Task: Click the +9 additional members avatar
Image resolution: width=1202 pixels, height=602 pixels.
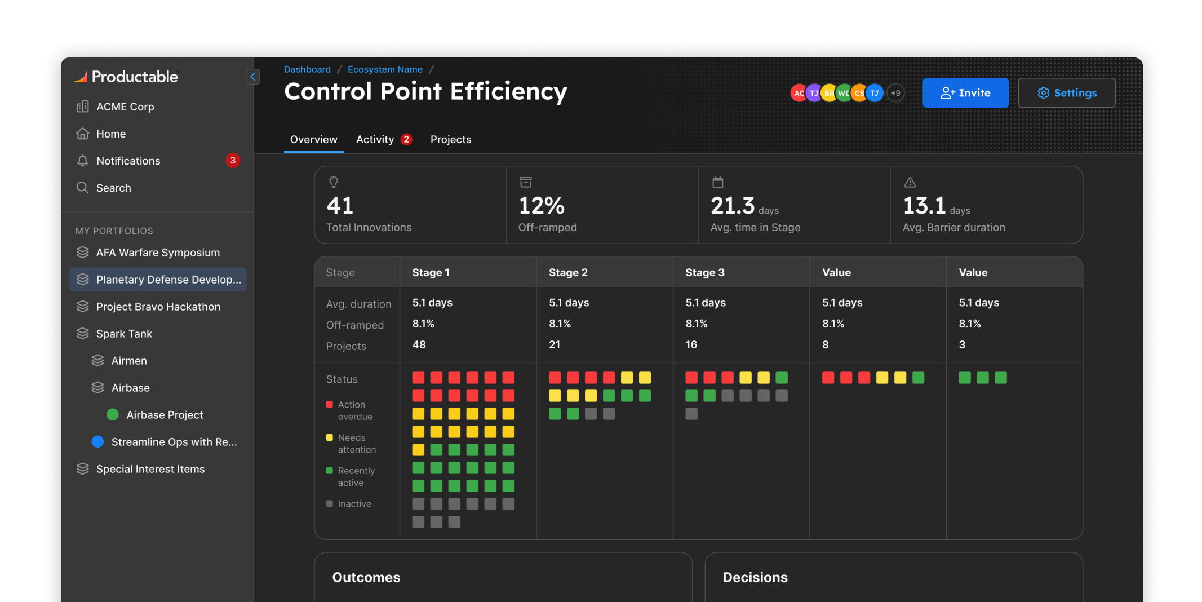Action: coord(895,93)
